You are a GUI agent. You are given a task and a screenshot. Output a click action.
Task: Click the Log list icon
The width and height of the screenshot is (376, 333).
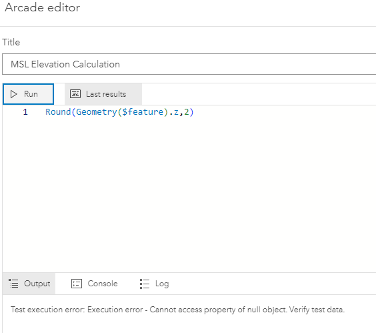145,284
